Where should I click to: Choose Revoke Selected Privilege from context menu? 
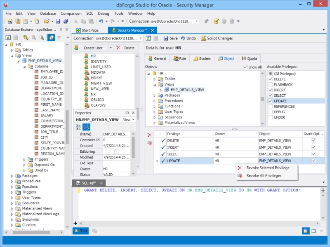click(266, 168)
